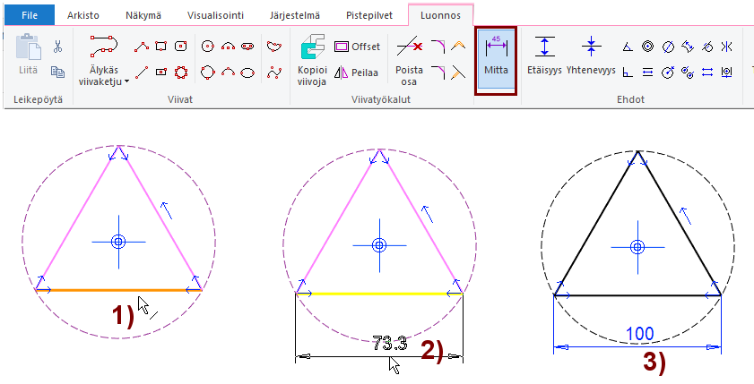
Task: Select the arc length constraint icon
Action: pos(689,46)
